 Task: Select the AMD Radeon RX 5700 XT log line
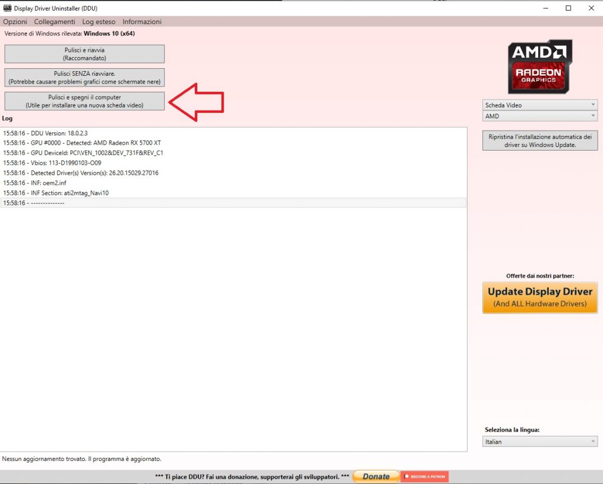pyautogui.click(x=233, y=143)
